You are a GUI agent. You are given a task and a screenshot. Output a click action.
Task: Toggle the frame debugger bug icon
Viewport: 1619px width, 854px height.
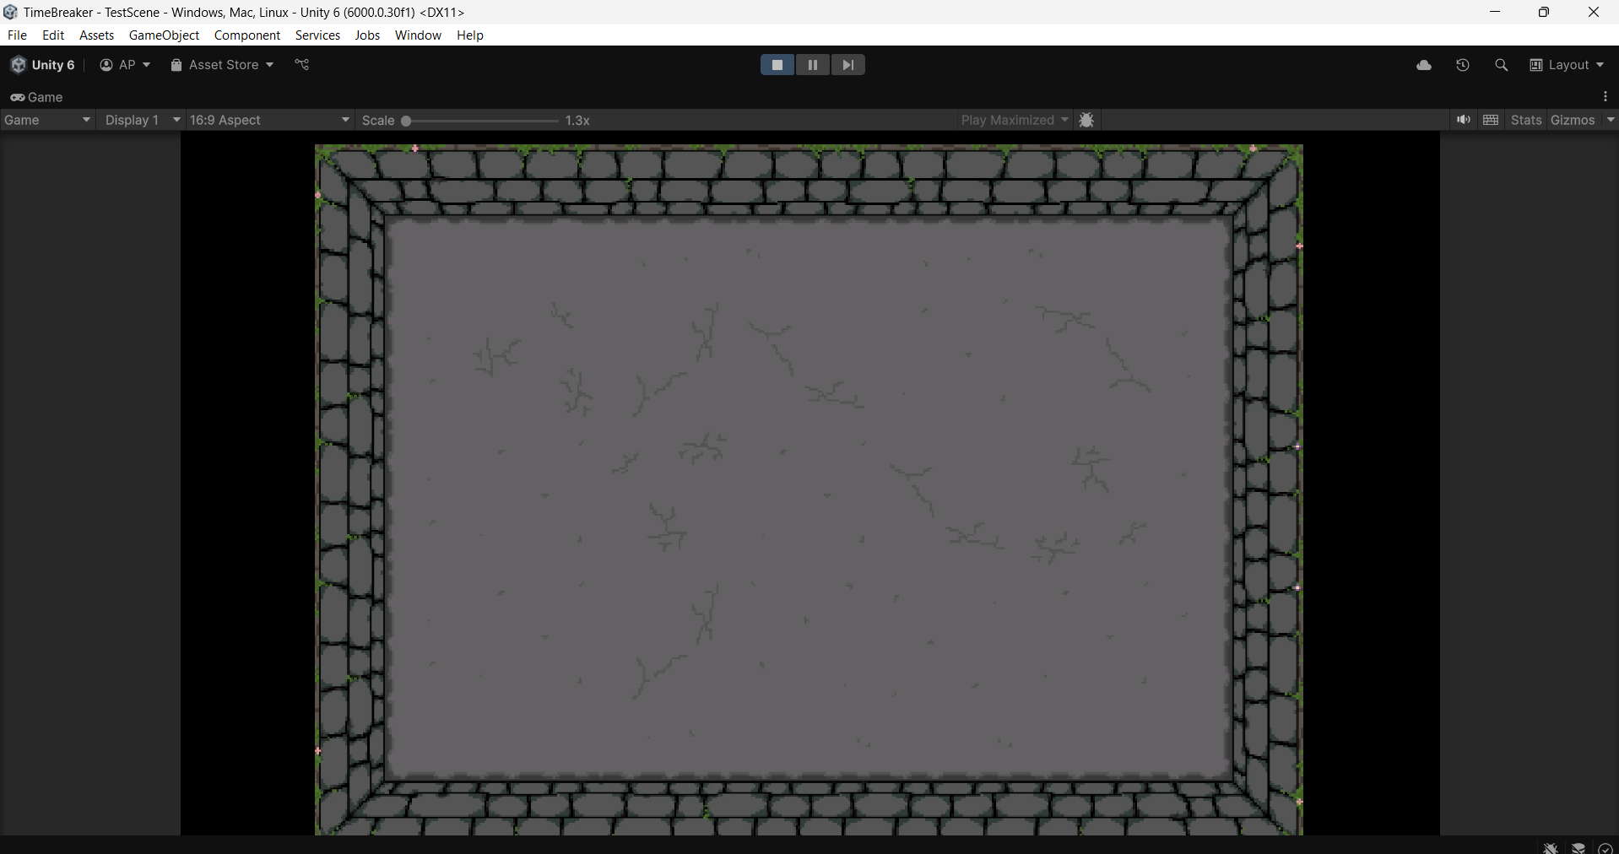click(x=1087, y=120)
